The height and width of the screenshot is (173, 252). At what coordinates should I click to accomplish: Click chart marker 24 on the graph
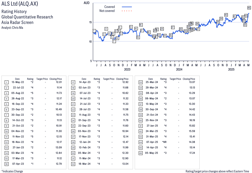[162, 29]
